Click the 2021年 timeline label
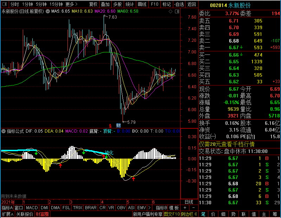Screen dimensions: 281x218 pos(8,202)
